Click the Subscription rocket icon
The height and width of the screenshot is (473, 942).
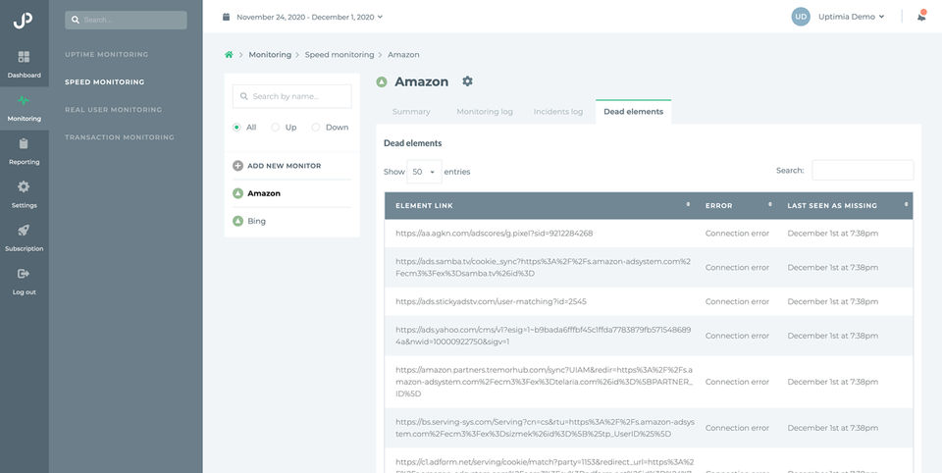[24, 231]
